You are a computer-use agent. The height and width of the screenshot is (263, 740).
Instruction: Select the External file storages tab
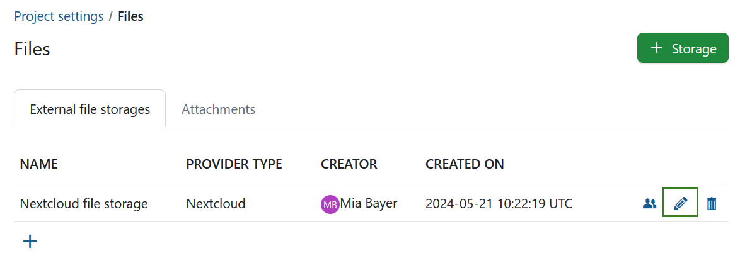tap(90, 109)
